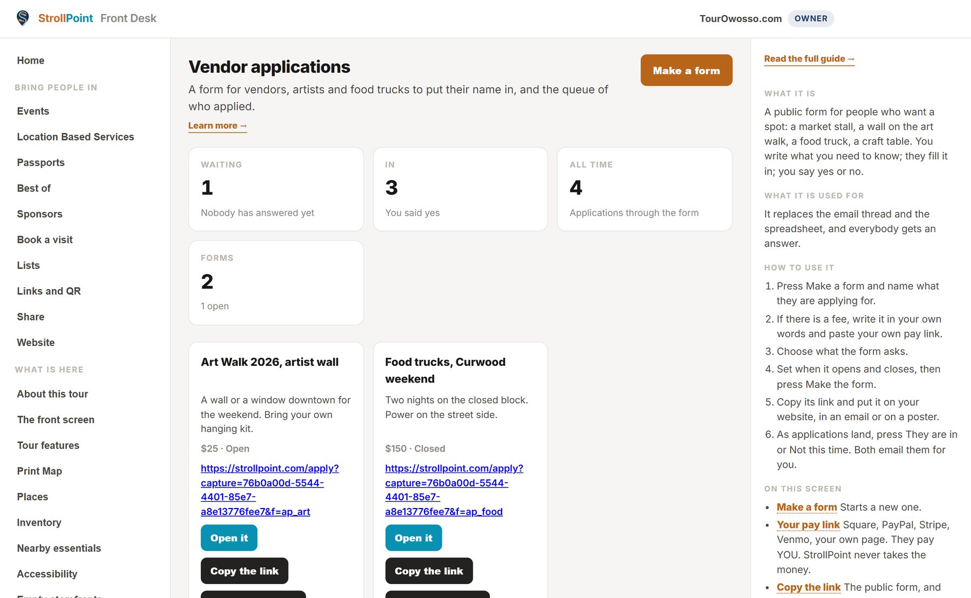Image resolution: width=971 pixels, height=598 pixels.
Task: Select Lists in the sidebar
Action: tap(28, 265)
